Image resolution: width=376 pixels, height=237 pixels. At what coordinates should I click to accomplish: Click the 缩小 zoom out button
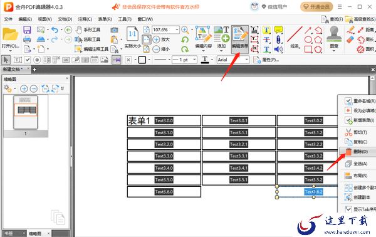(x=162, y=49)
